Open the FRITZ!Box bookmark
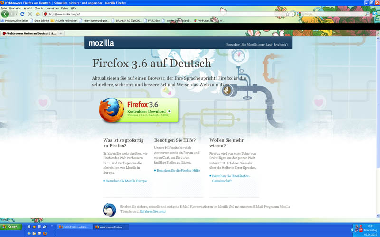This screenshot has width=380, height=237. (x=152, y=21)
